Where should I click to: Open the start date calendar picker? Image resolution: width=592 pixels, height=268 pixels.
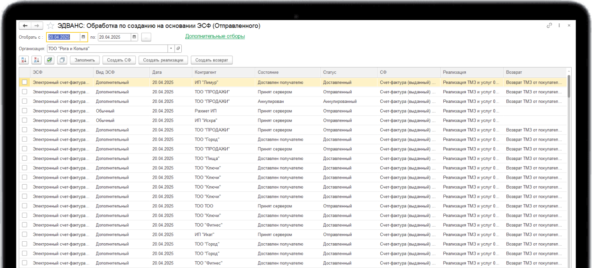83,37
